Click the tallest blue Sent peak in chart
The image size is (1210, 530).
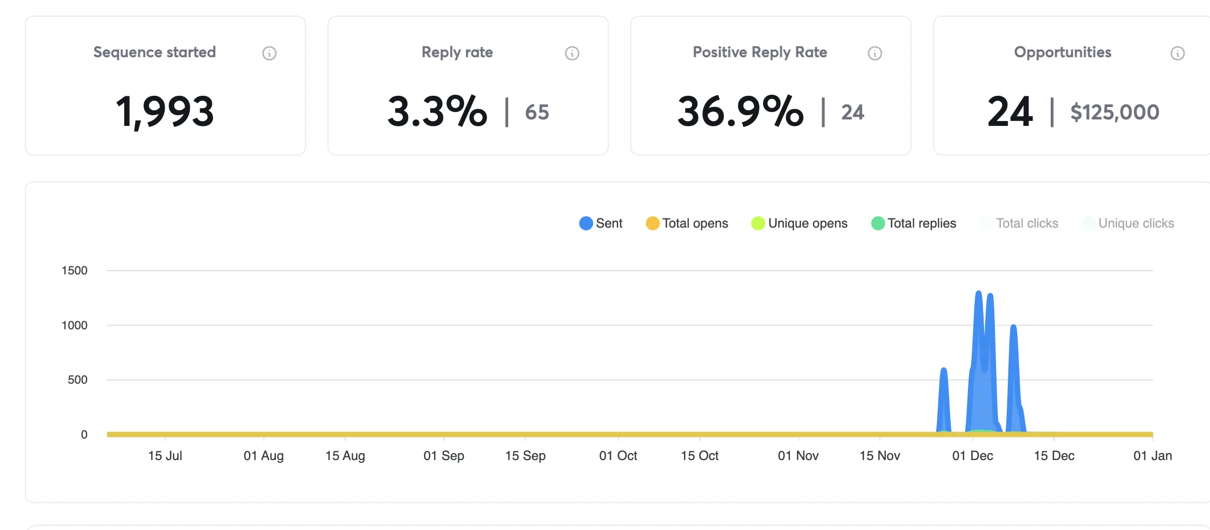[x=979, y=293]
